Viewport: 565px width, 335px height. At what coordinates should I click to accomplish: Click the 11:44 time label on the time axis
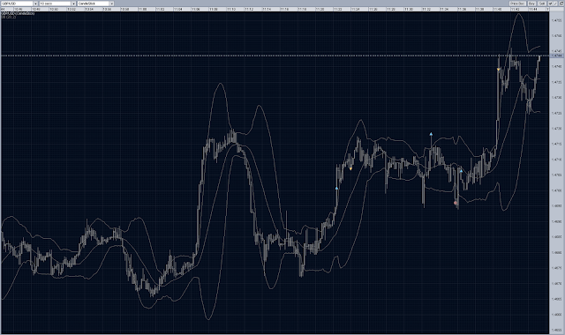(533, 10)
